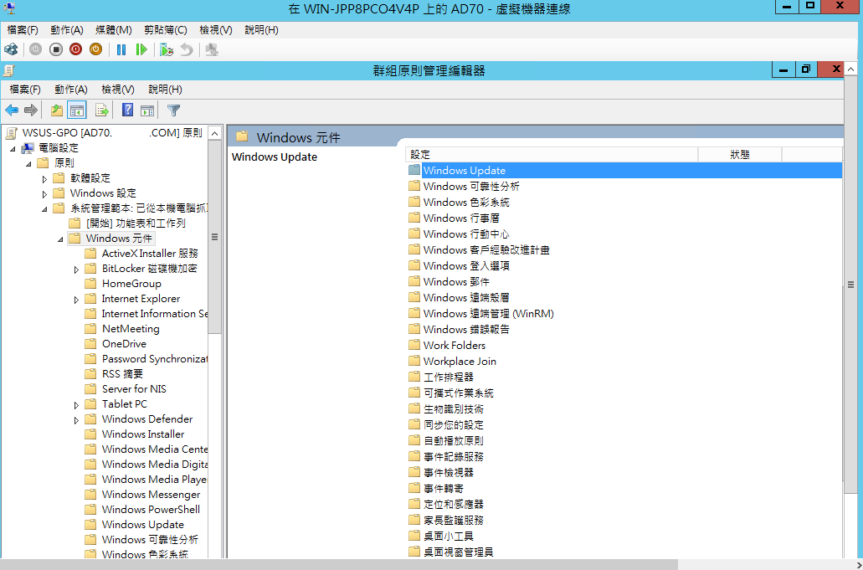Click the VM window scrollbar up arrow
The width and height of the screenshot is (863, 570).
[x=851, y=69]
